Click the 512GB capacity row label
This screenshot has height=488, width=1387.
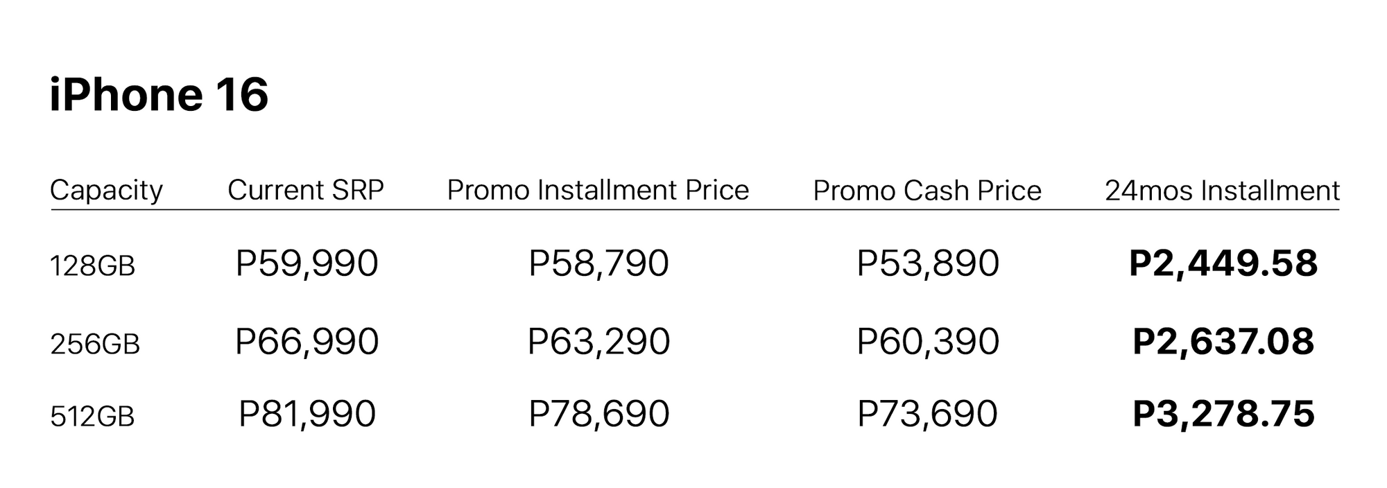pos(92,417)
